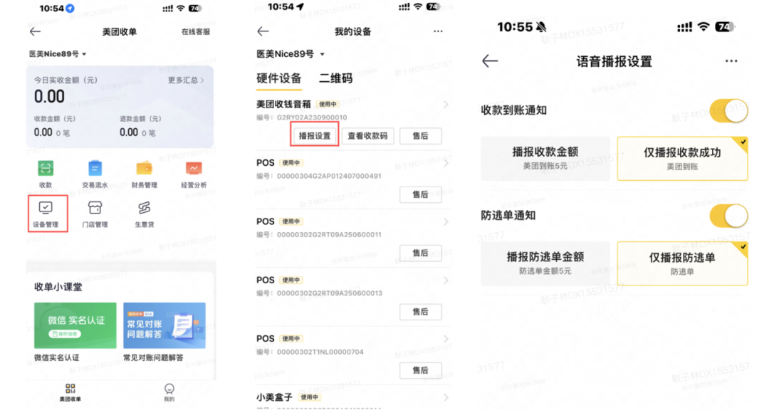Tap 售后 for POS 00000304G2AP012407000491
Viewport: 769px width, 410px height.
coord(420,195)
